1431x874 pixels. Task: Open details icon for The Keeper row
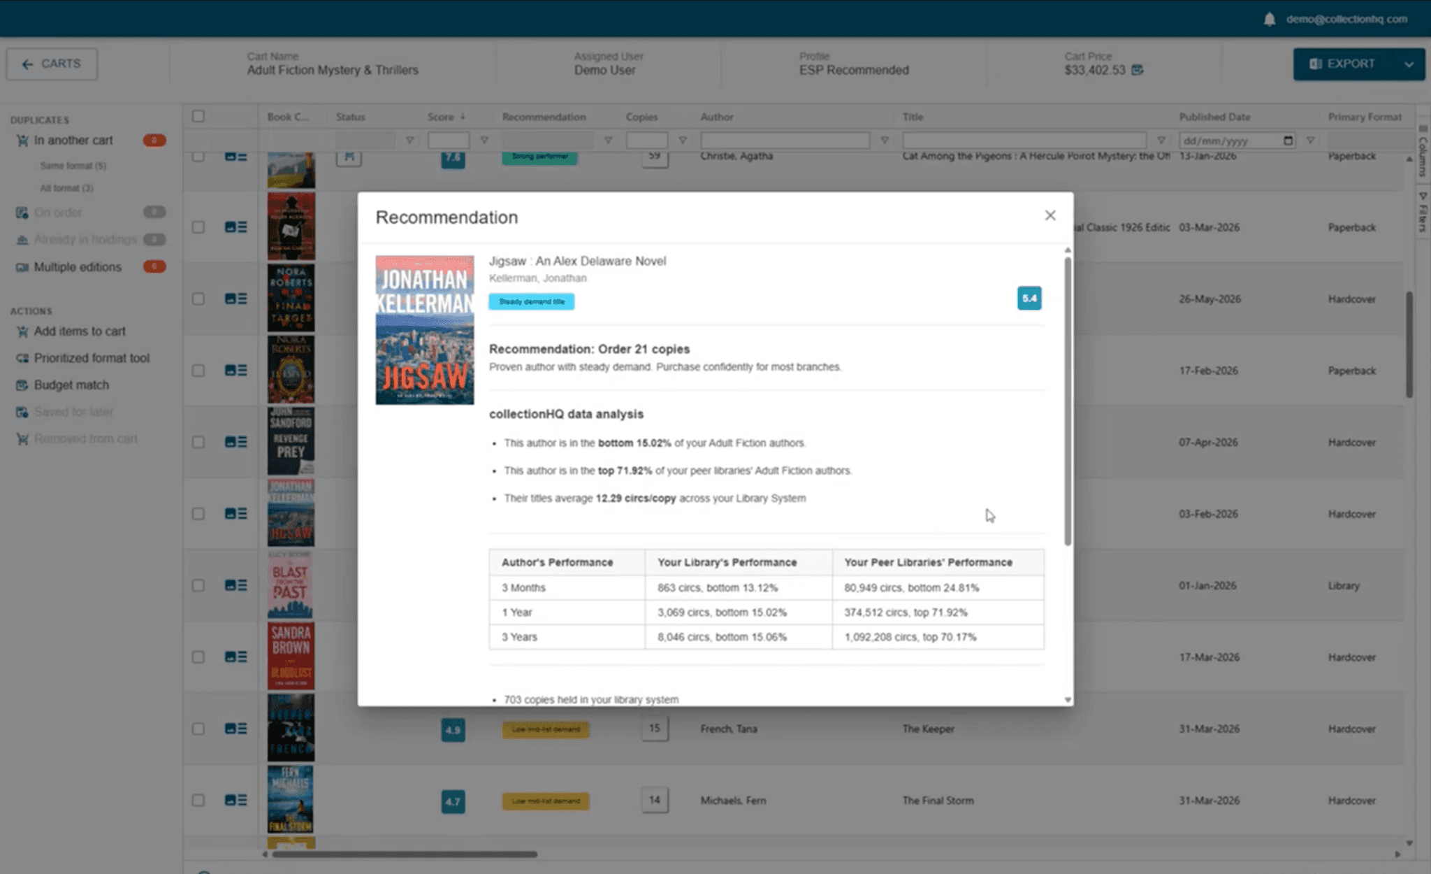[236, 729]
